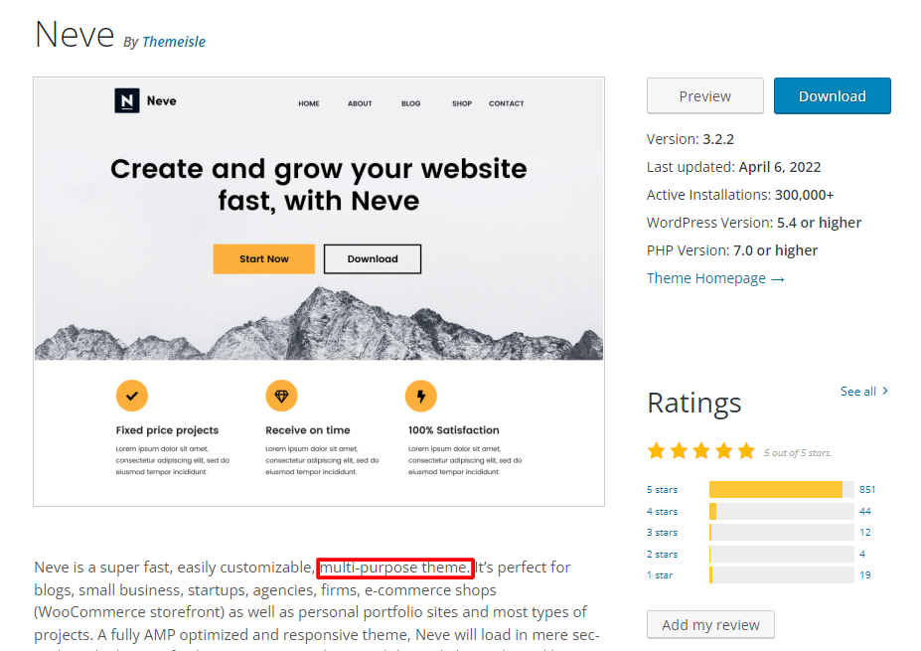The image size is (921, 651).
Task: Click the highlighted multi-purpose theme text
Action: 394,568
